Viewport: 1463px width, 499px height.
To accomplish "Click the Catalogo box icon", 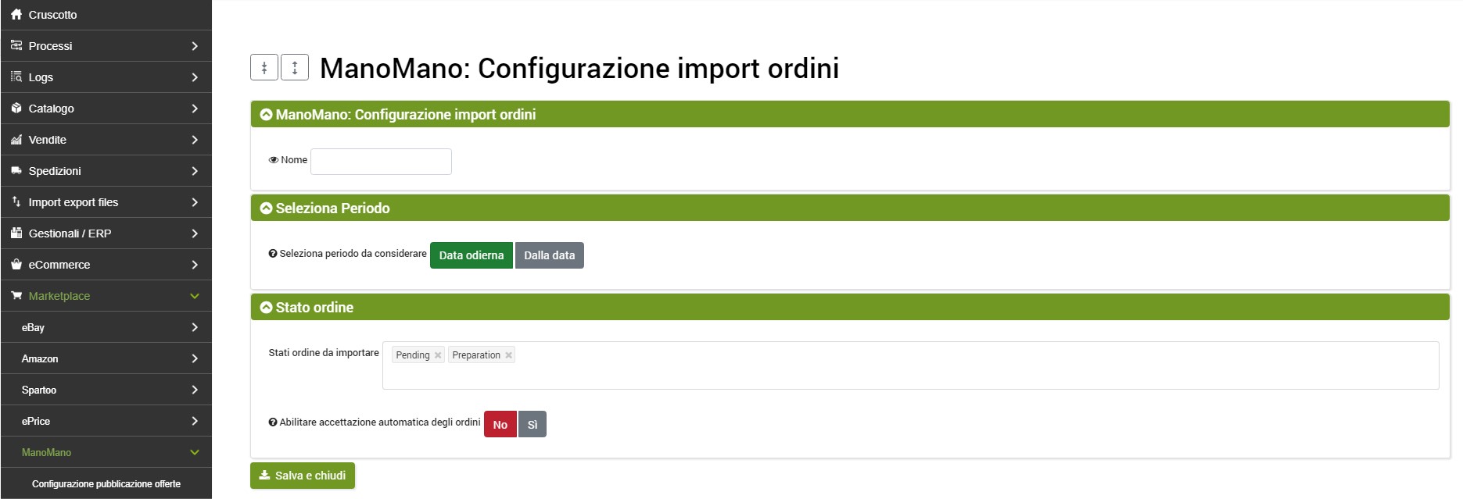I will (16, 108).
